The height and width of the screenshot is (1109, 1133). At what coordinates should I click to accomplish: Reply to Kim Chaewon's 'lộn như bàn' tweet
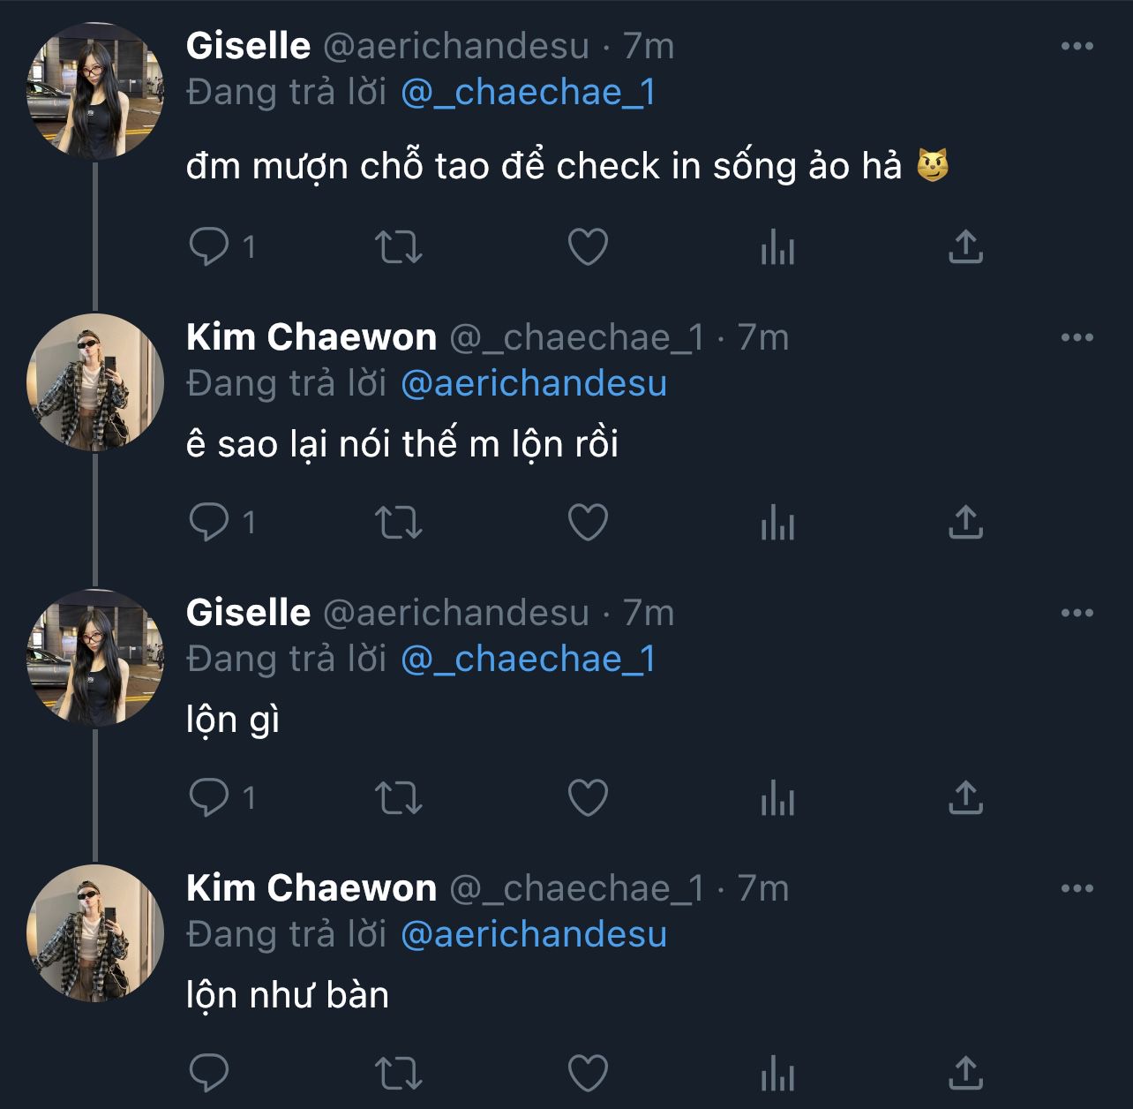tap(209, 1074)
